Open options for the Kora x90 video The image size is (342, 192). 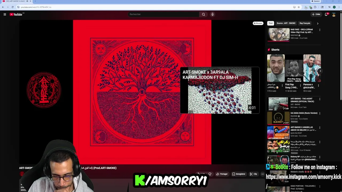320,142
